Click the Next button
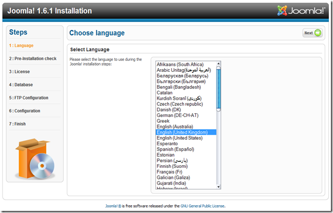Screen dimensions: 333x213 click(313, 33)
